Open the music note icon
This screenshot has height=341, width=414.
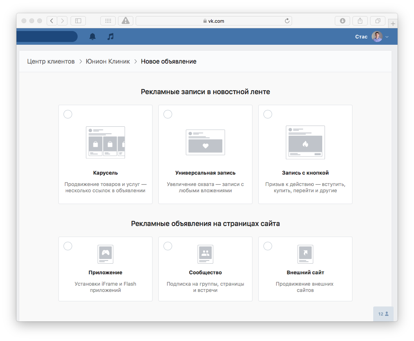[111, 36]
